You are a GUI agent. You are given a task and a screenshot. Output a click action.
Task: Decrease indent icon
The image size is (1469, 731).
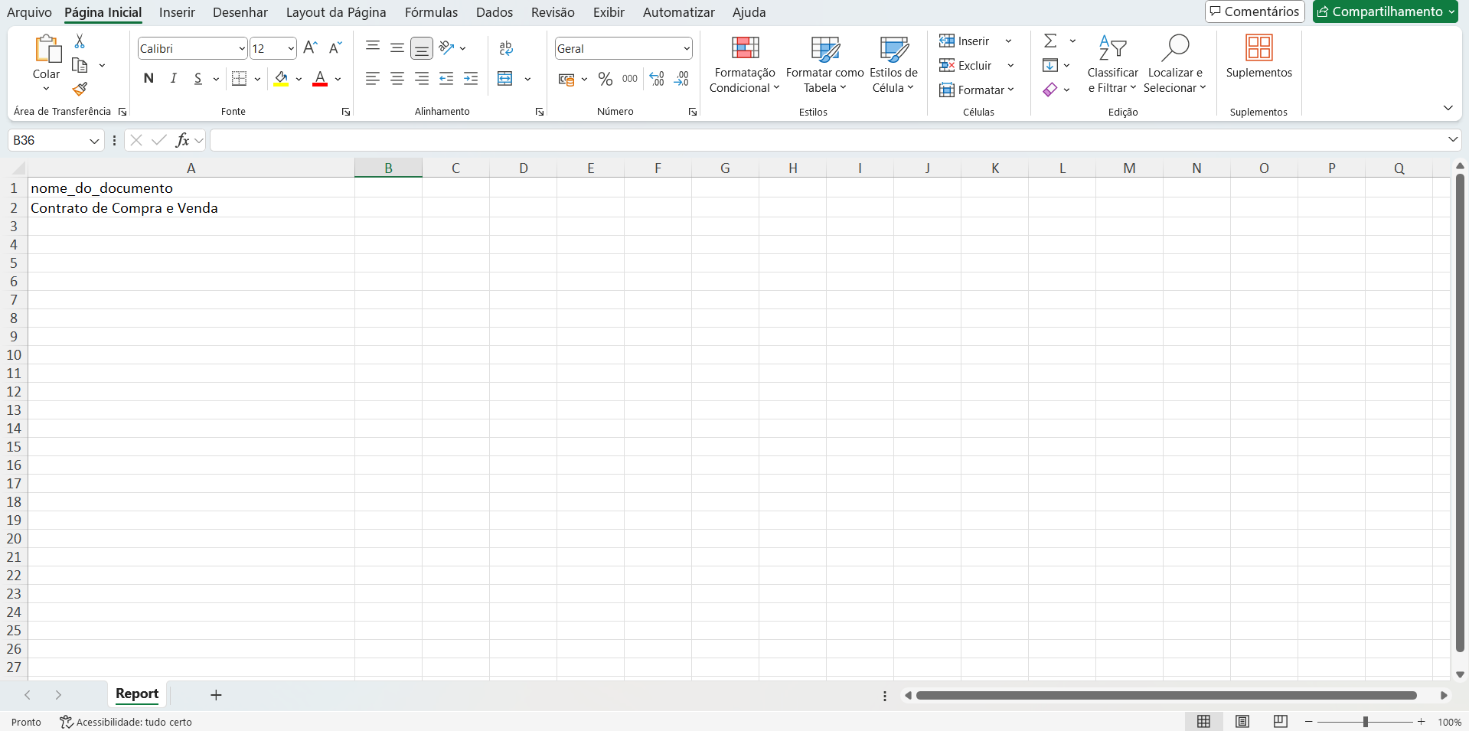[x=446, y=78]
